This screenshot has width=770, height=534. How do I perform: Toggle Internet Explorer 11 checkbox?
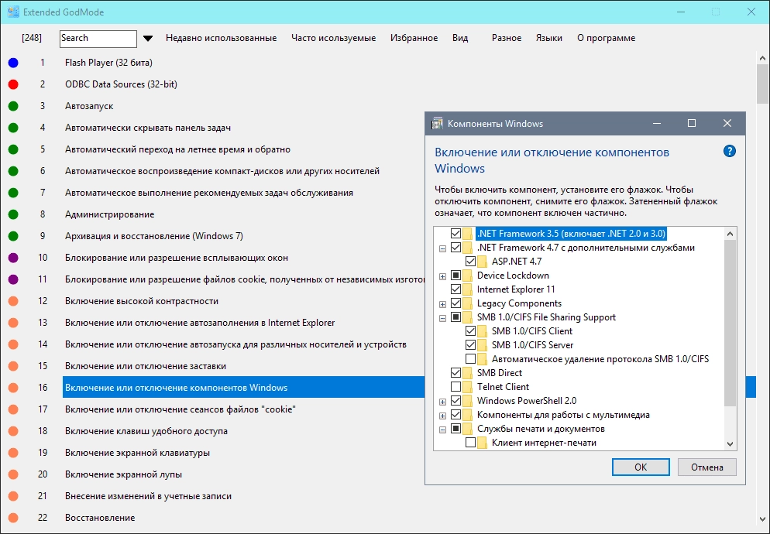point(455,289)
